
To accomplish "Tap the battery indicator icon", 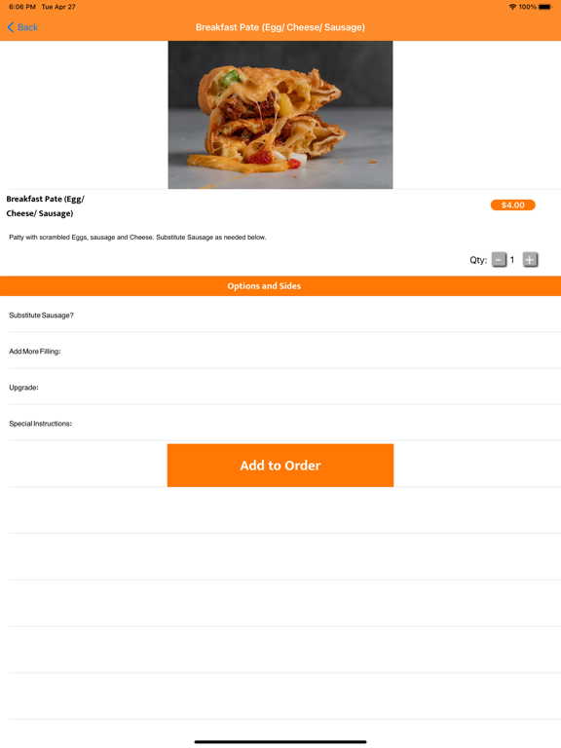I will pos(545,7).
